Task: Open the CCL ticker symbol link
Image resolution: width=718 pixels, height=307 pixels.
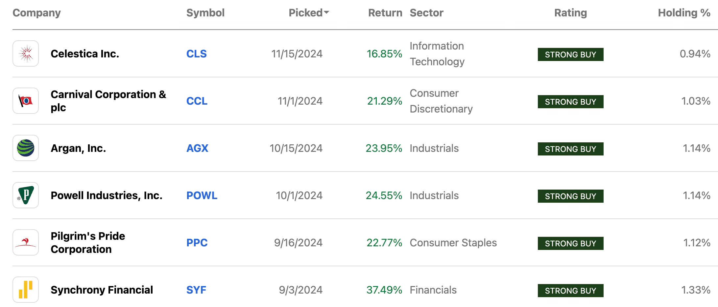Action: pos(197,101)
